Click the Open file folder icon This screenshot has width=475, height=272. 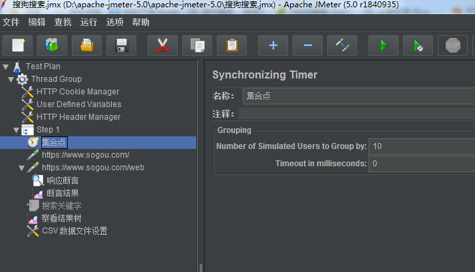click(86, 45)
